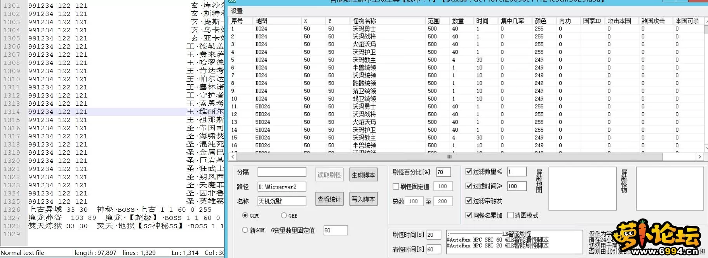This screenshot has height=258, width=708.
Task: Sort by the 序号 column header
Action: coord(241,21)
